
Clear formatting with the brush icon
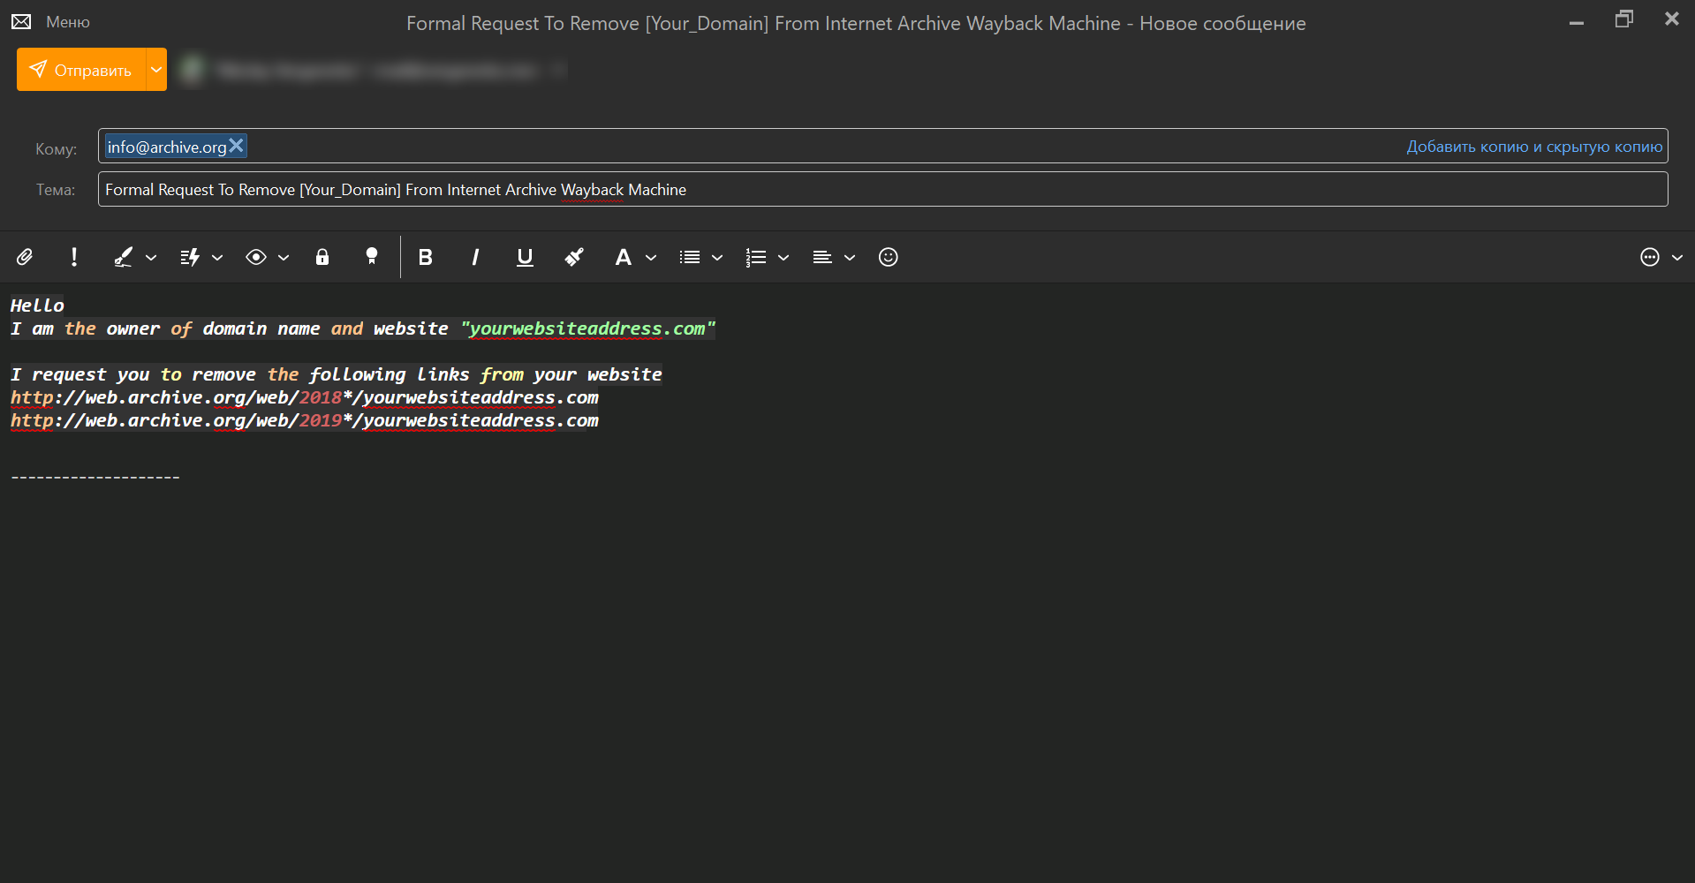[574, 257]
